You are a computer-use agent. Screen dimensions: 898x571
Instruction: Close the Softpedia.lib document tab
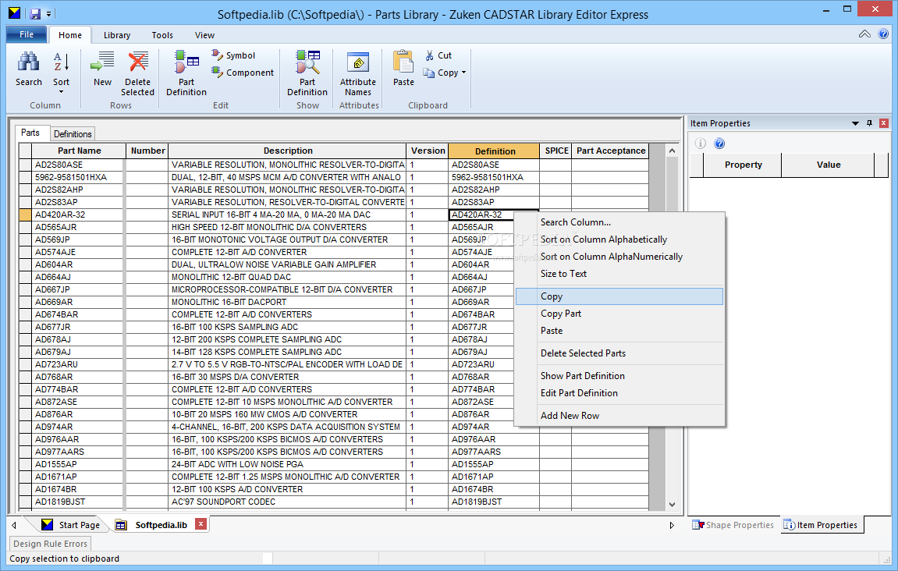pyautogui.click(x=201, y=523)
